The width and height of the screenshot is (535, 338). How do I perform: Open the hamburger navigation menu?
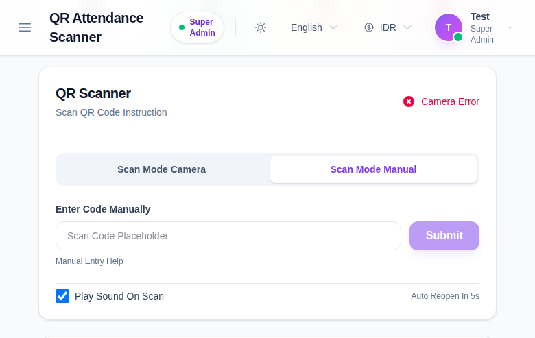pos(25,27)
